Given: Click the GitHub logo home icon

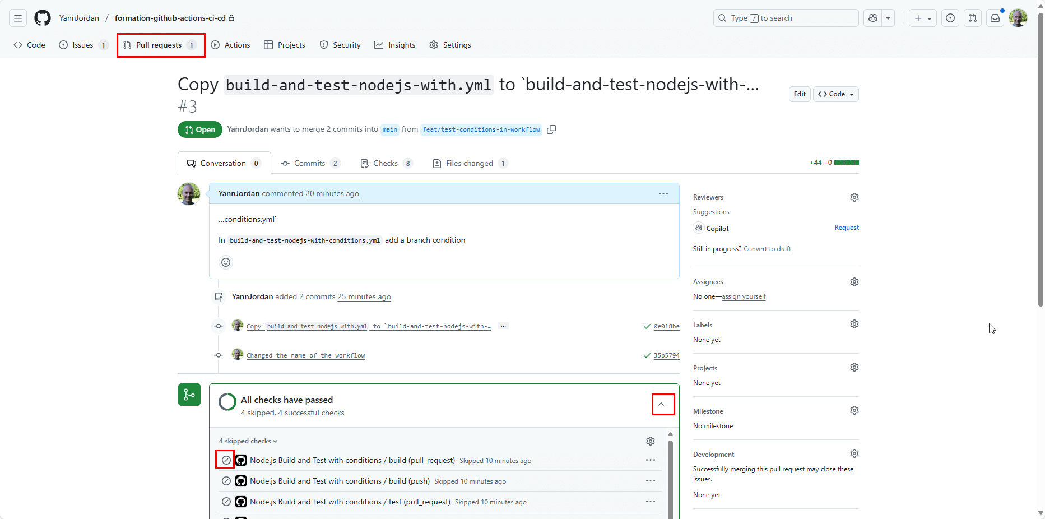Looking at the screenshot, I should (x=43, y=18).
